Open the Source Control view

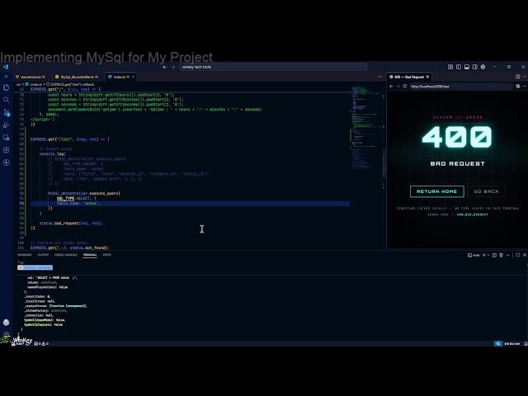pos(6,112)
